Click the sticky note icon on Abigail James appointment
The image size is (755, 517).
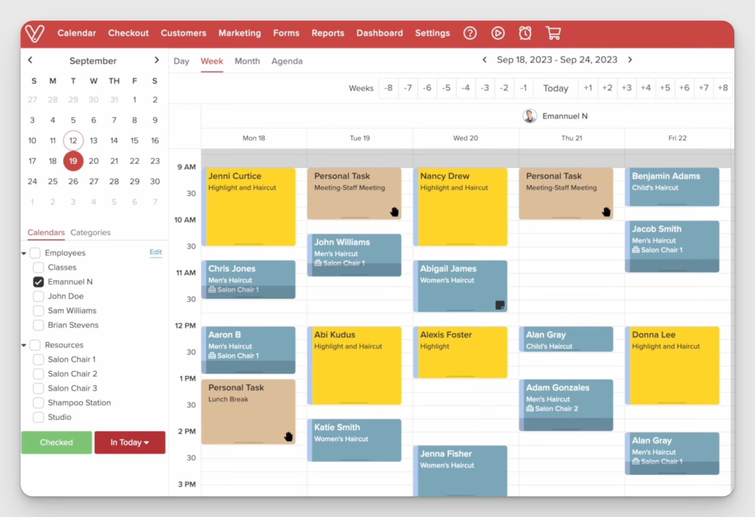(x=499, y=305)
